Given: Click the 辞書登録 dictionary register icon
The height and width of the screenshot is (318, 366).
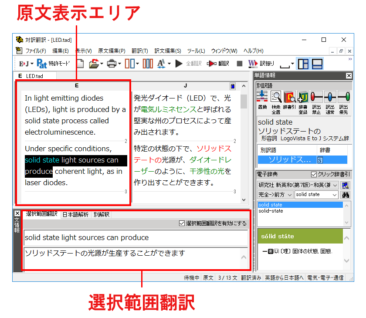Looking at the screenshot, I should tap(303, 97).
